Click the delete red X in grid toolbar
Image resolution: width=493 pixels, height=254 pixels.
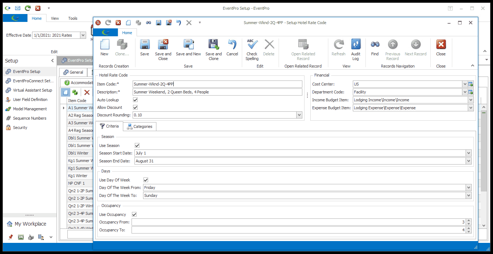pyautogui.click(x=87, y=93)
